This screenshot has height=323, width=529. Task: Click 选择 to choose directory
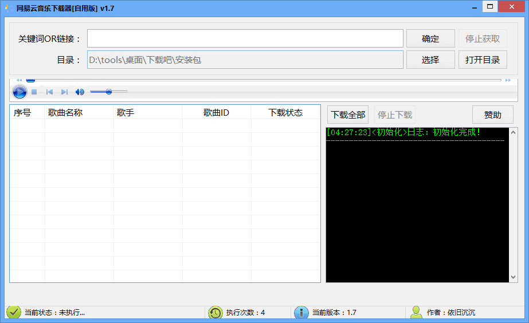point(430,60)
